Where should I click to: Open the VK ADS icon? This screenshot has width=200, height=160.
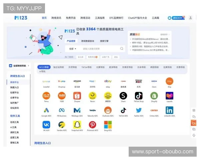pyautogui.click(x=46, y=125)
